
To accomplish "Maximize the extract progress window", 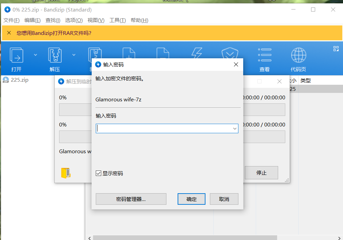I will pos(259,81).
